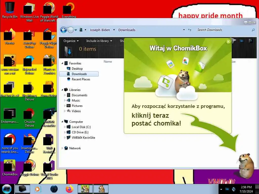Open the Include in library menu

(99, 41)
